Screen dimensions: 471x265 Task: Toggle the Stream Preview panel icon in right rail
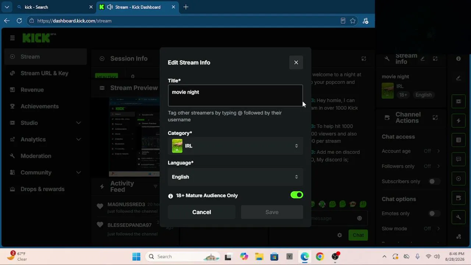click(458, 102)
